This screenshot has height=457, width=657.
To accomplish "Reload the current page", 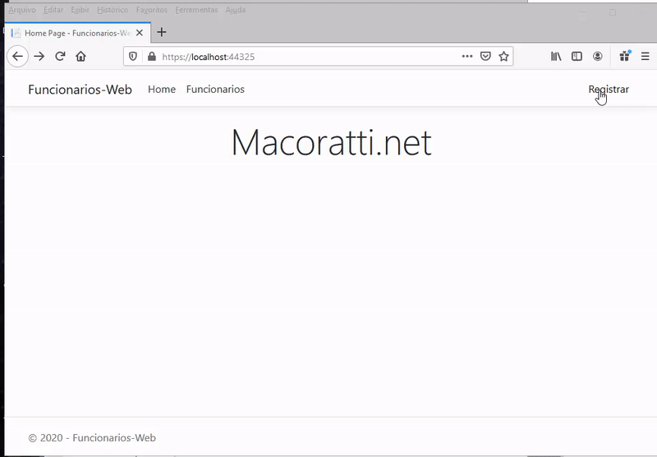I will [x=60, y=57].
